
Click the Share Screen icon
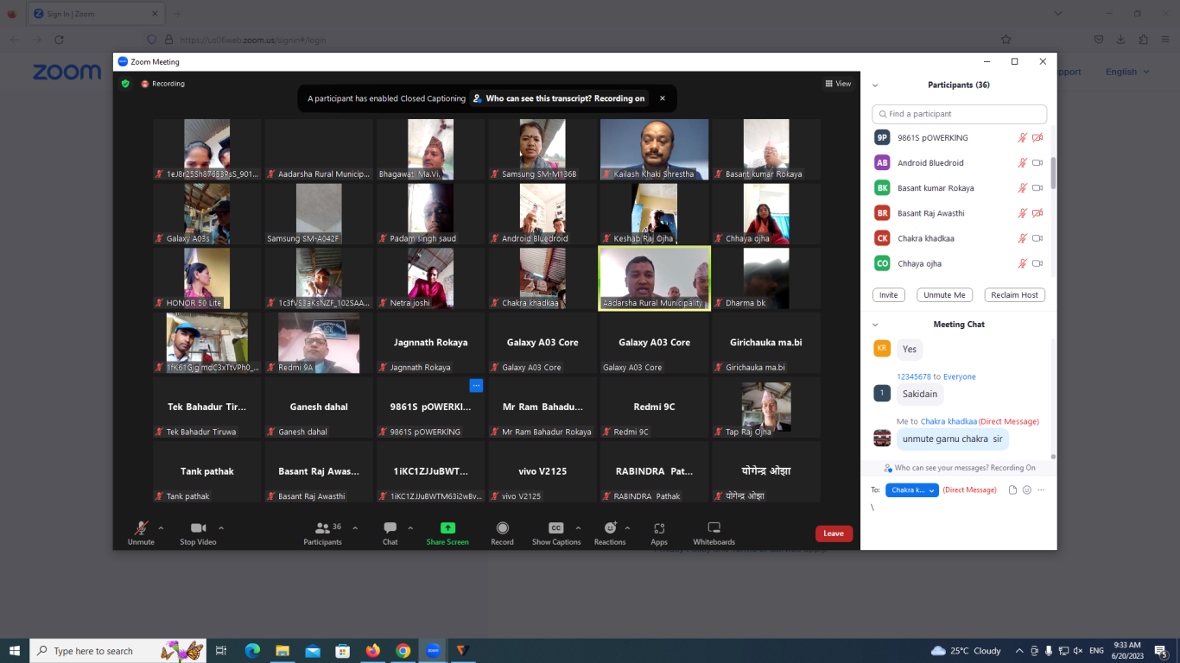pos(447,528)
